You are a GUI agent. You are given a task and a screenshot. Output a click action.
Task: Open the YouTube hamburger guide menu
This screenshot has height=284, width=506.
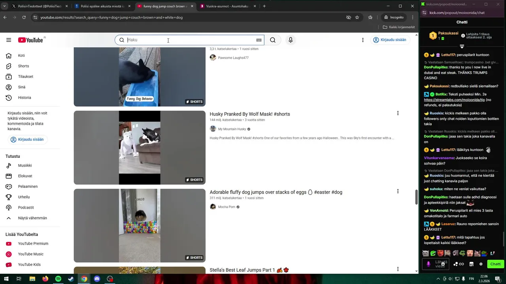9,40
